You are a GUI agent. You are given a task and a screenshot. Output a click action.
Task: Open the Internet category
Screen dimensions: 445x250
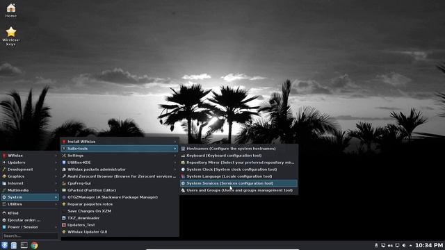pos(30,183)
